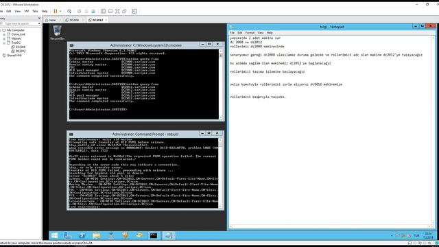This screenshot has height=247, width=439.
Task: Toggle the library sidebar view icon
Action: pyautogui.click(x=104, y=11)
